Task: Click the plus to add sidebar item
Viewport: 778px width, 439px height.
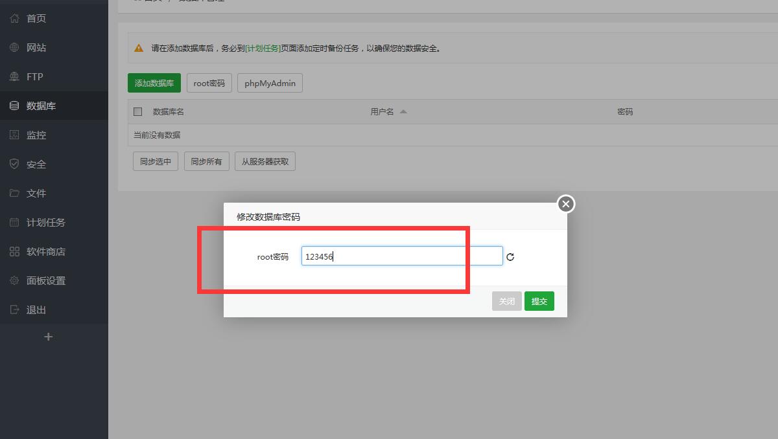Action: coord(48,337)
